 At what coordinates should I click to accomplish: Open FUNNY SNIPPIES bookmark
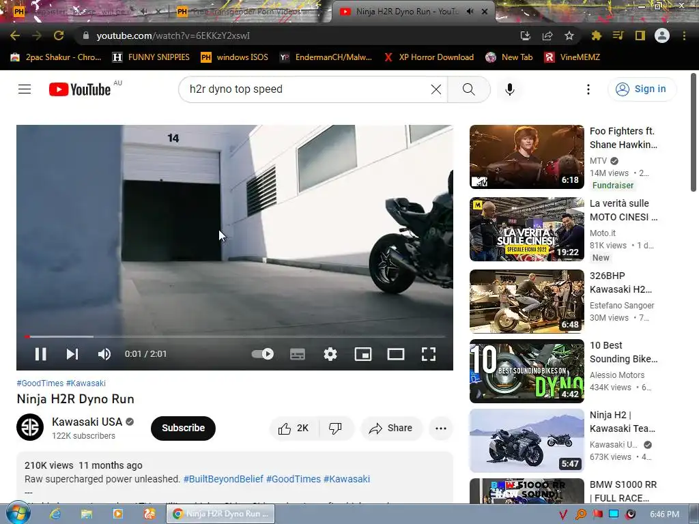(x=151, y=57)
